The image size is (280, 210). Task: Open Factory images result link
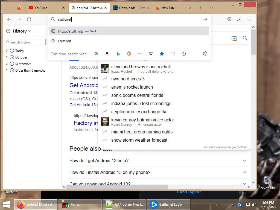tap(86, 123)
